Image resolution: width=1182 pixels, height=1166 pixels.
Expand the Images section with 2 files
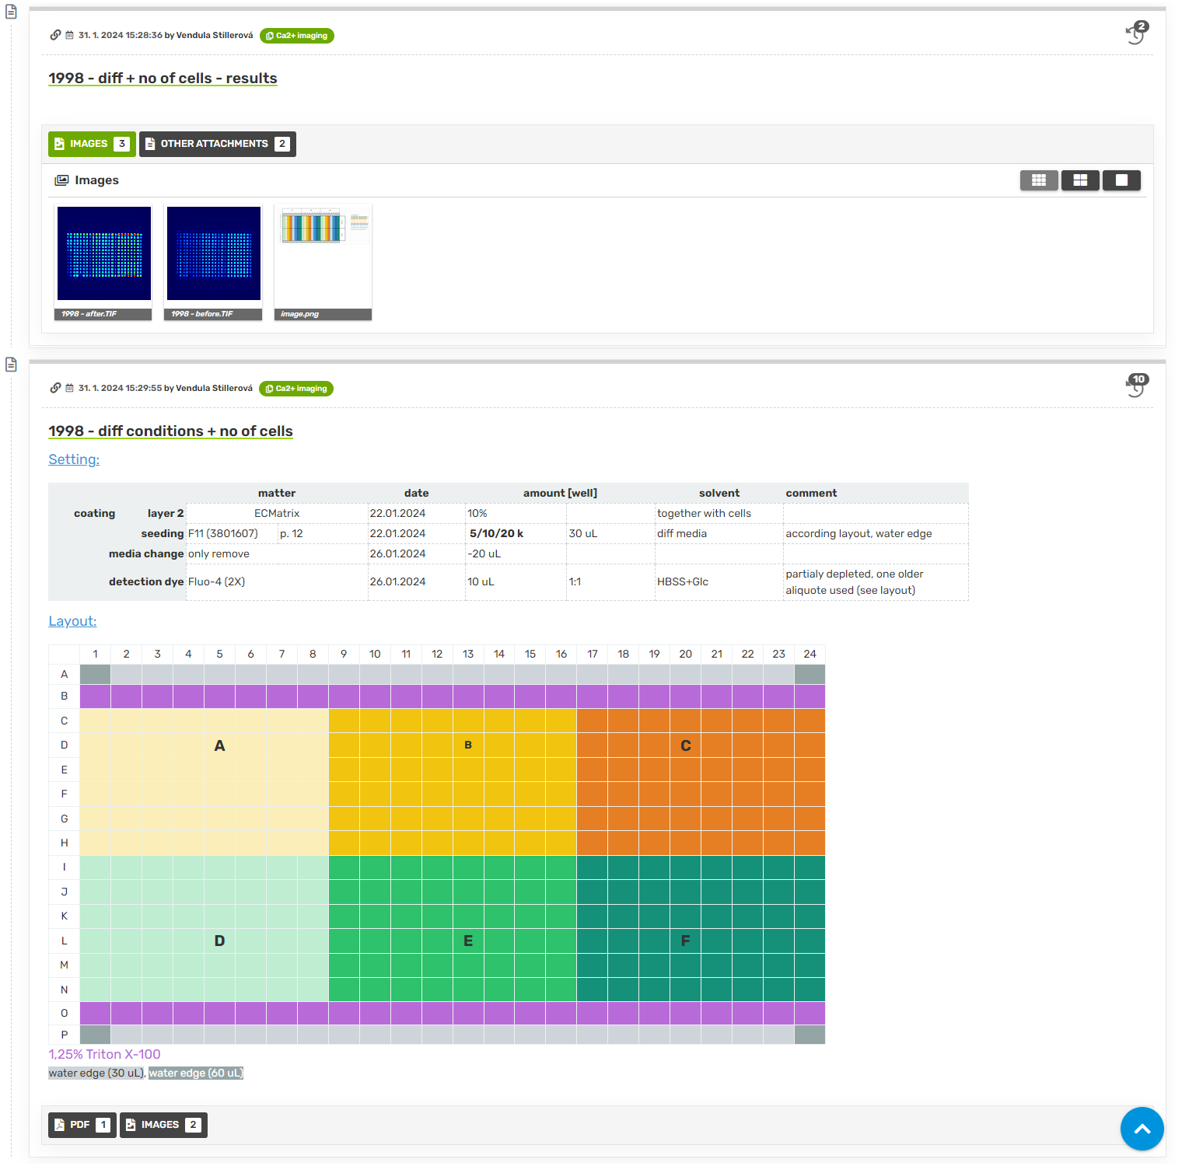coord(163,1125)
